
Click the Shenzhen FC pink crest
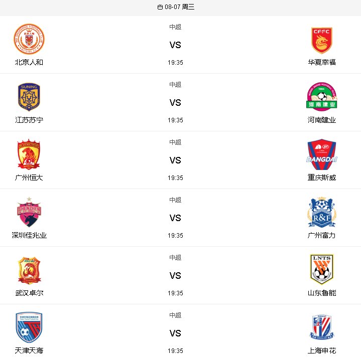coord(29,212)
